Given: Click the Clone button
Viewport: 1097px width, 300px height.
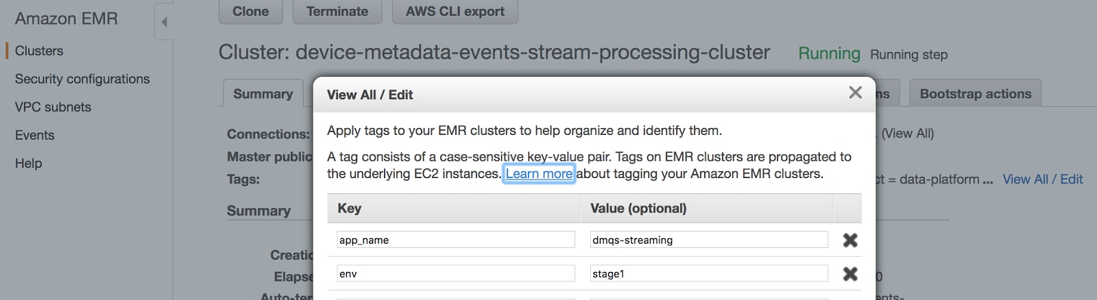Looking at the screenshot, I should [250, 12].
